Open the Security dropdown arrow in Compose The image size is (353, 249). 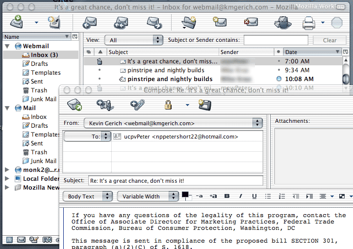(187, 105)
